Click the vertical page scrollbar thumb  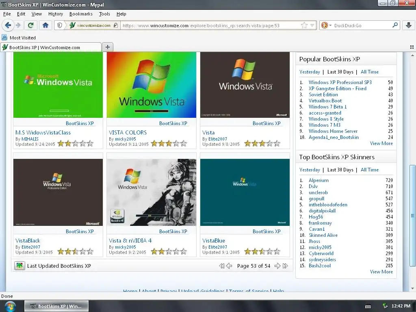click(x=412, y=215)
